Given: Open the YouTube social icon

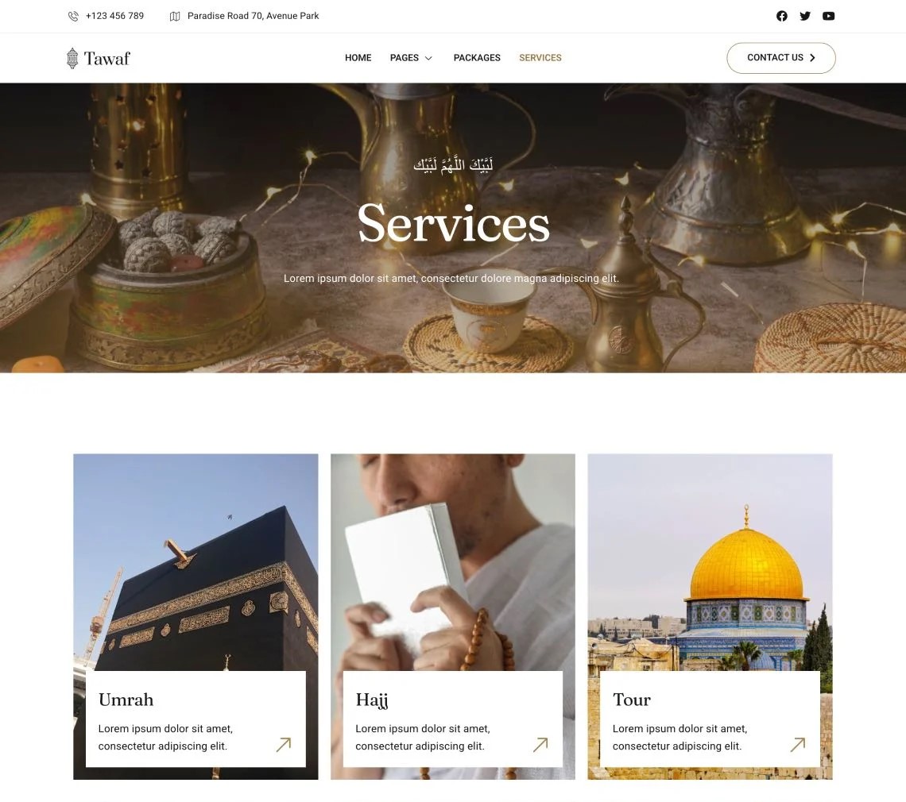Looking at the screenshot, I should (829, 16).
